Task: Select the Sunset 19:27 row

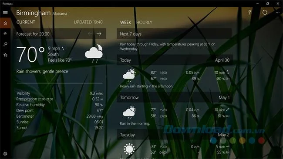Action: 60,128
